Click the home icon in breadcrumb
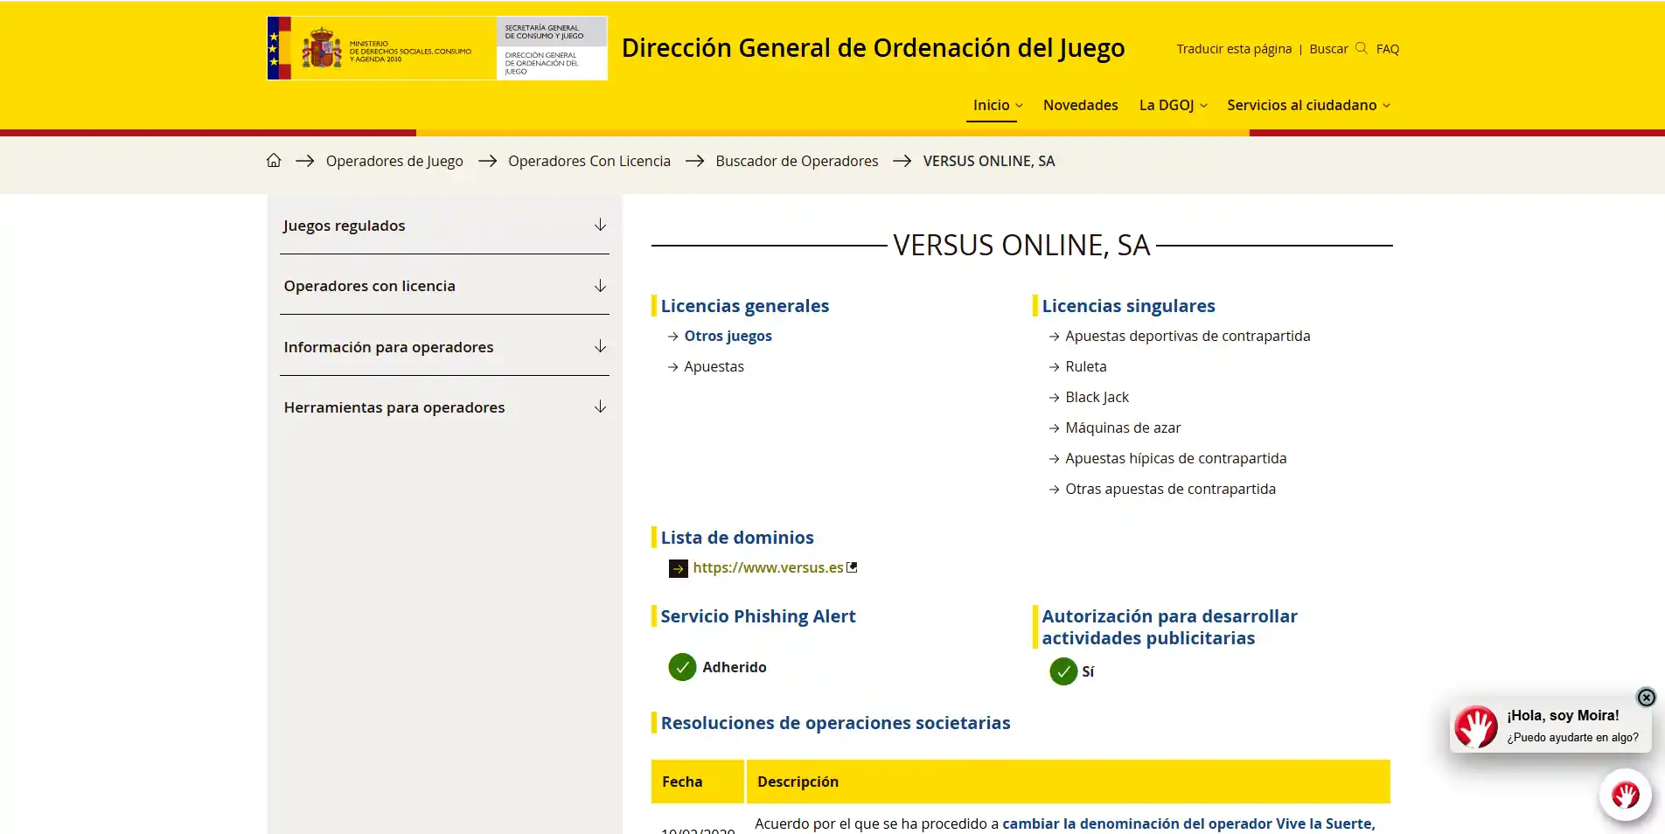 pyautogui.click(x=274, y=160)
